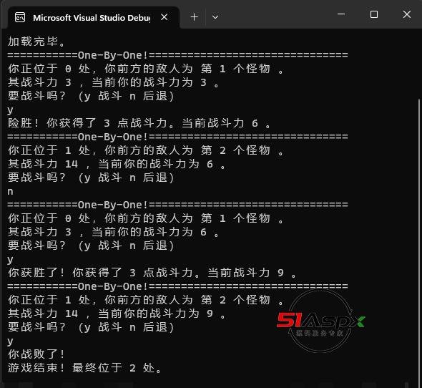Click the console icon in the tab
Image resolution: width=422 pixels, height=388 pixels.
(20, 17)
